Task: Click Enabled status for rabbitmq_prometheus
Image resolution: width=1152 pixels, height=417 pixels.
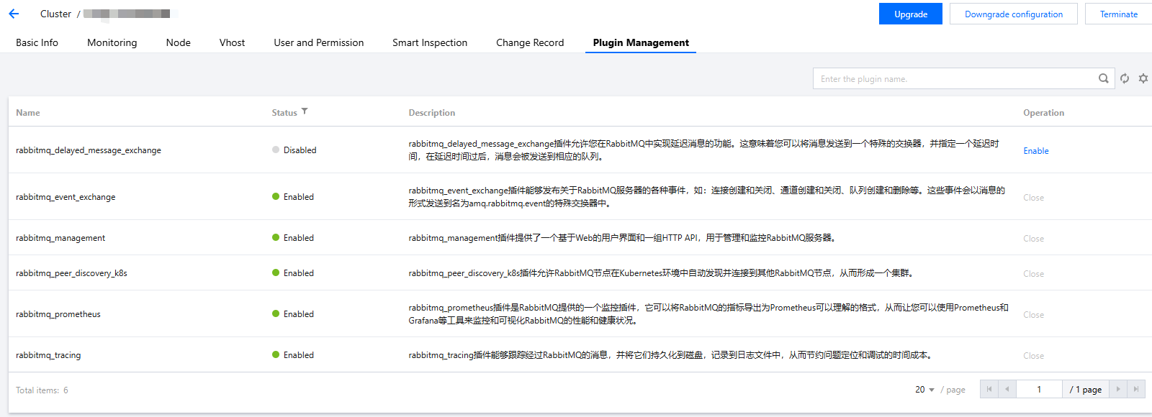Action: pos(293,314)
